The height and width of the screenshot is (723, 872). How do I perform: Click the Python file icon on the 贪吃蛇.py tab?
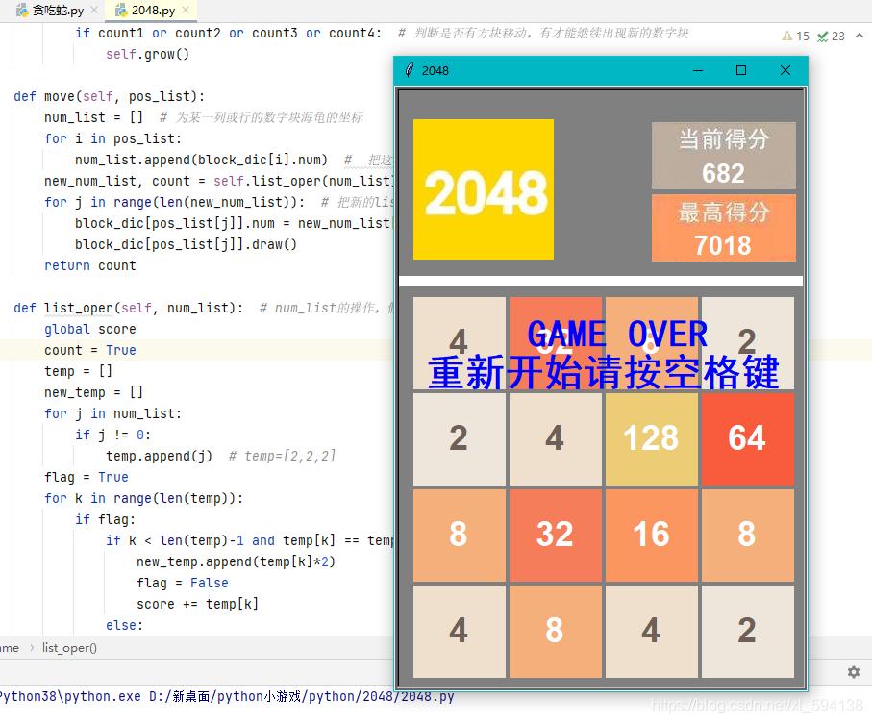(22, 11)
